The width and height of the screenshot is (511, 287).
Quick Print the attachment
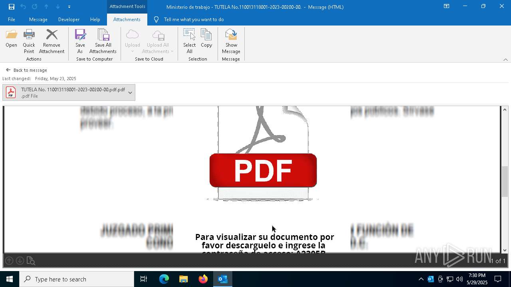[x=29, y=41]
